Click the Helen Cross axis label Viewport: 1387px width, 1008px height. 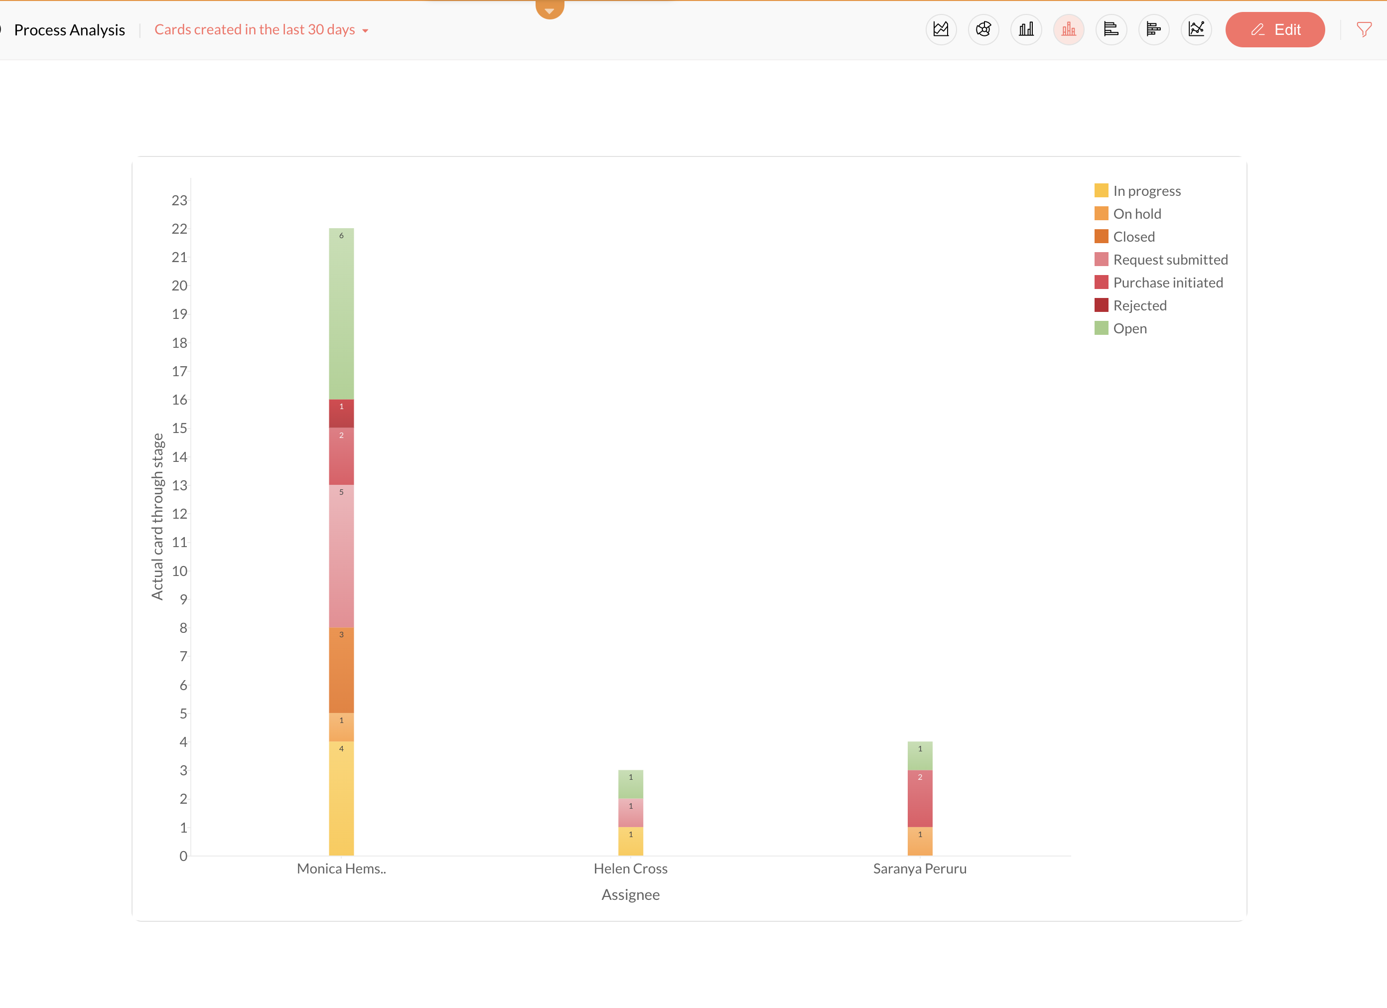click(x=631, y=868)
